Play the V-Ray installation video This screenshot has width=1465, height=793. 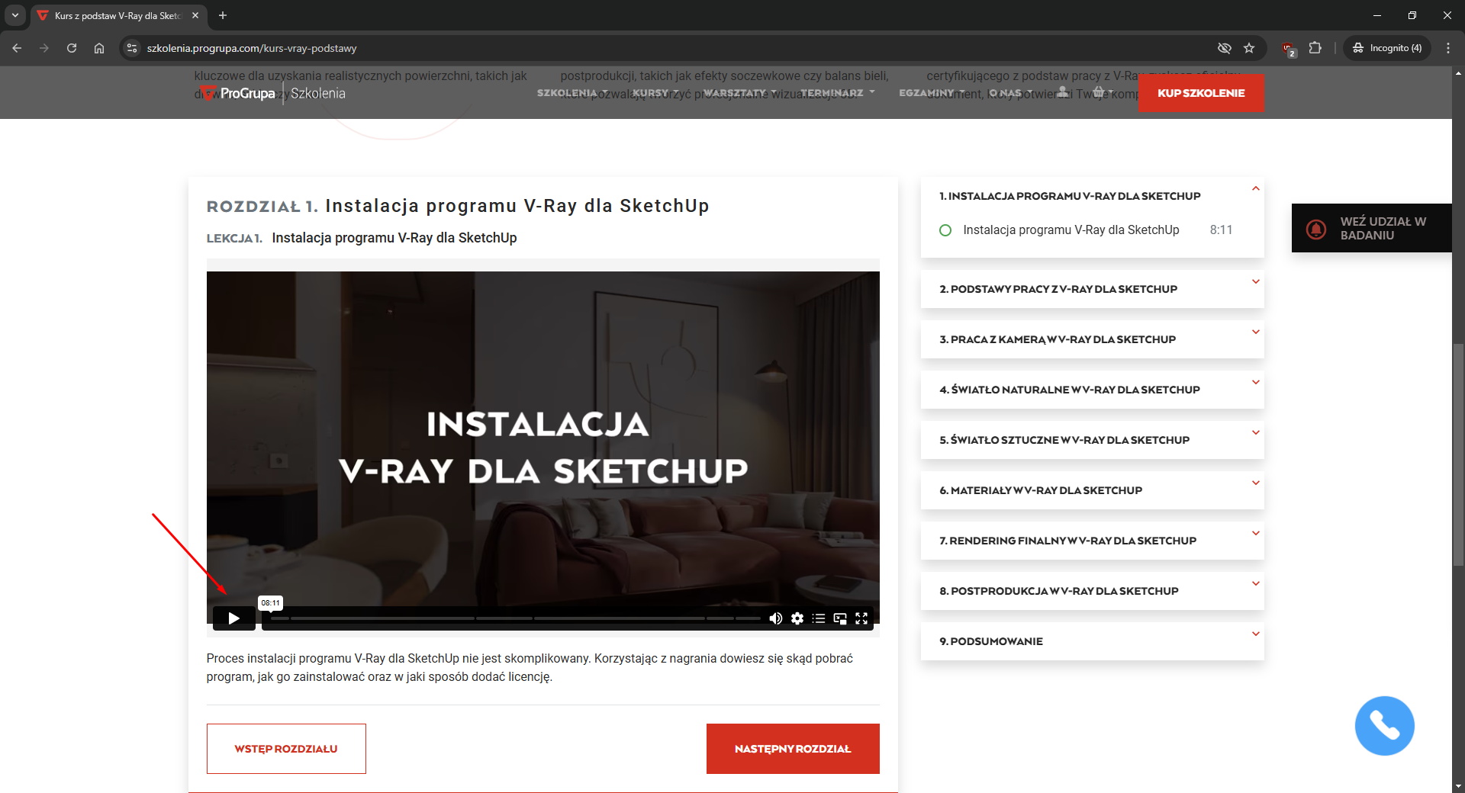[x=233, y=618]
